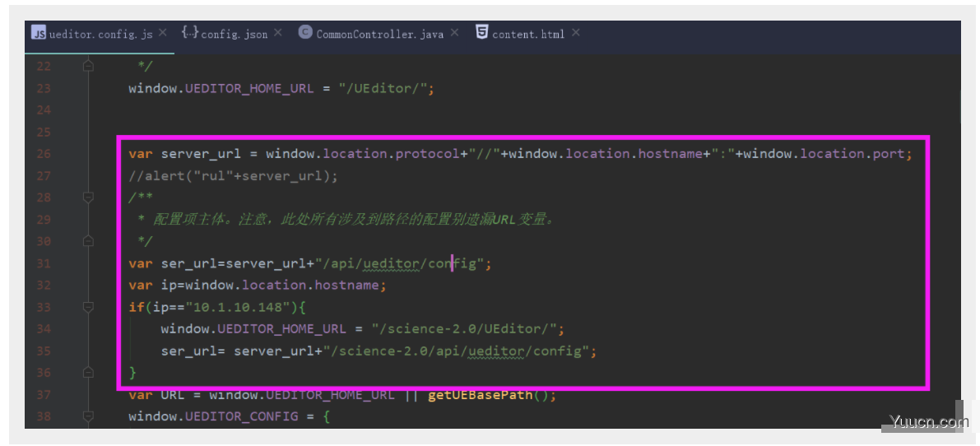Click line number 33 in the gutter

[43, 307]
